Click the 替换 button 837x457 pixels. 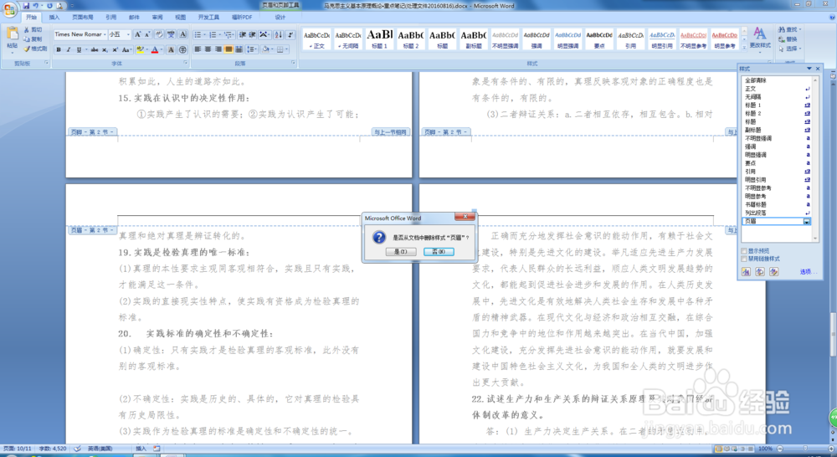pos(788,39)
